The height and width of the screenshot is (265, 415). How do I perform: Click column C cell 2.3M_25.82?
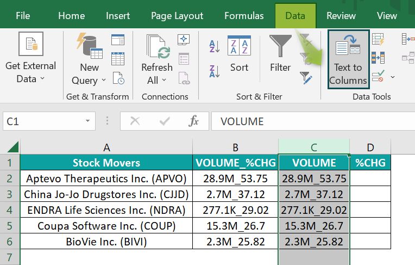[314, 242]
